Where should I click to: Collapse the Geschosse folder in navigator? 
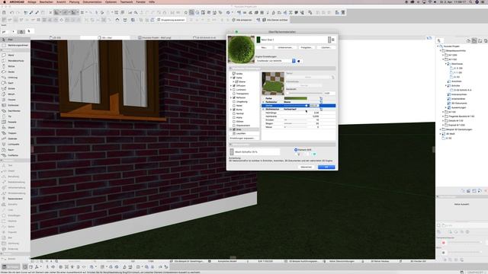(445, 64)
